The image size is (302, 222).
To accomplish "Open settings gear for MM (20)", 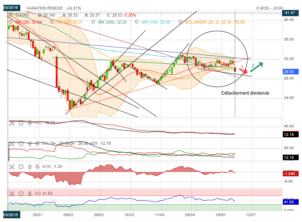I will (10, 22).
